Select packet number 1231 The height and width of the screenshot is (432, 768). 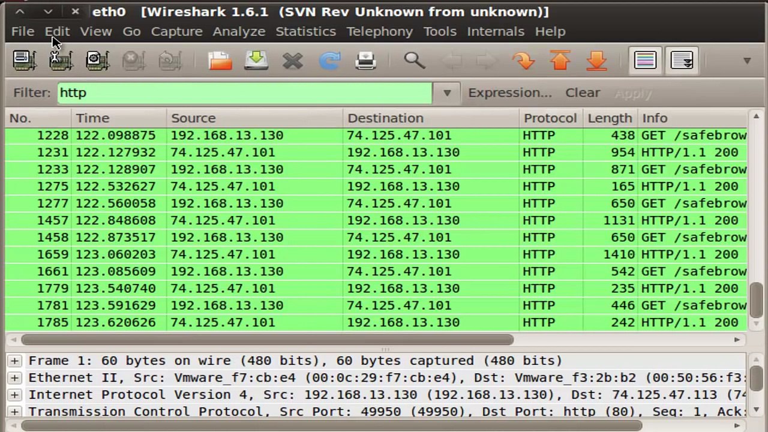(377, 152)
